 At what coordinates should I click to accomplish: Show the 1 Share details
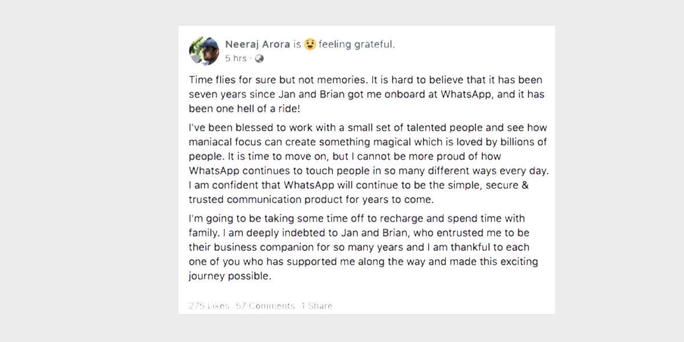click(x=317, y=306)
